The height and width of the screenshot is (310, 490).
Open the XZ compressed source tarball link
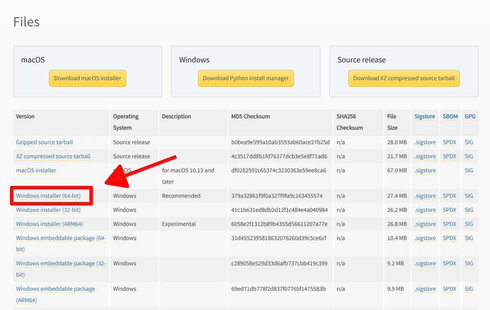pyautogui.click(x=53, y=156)
